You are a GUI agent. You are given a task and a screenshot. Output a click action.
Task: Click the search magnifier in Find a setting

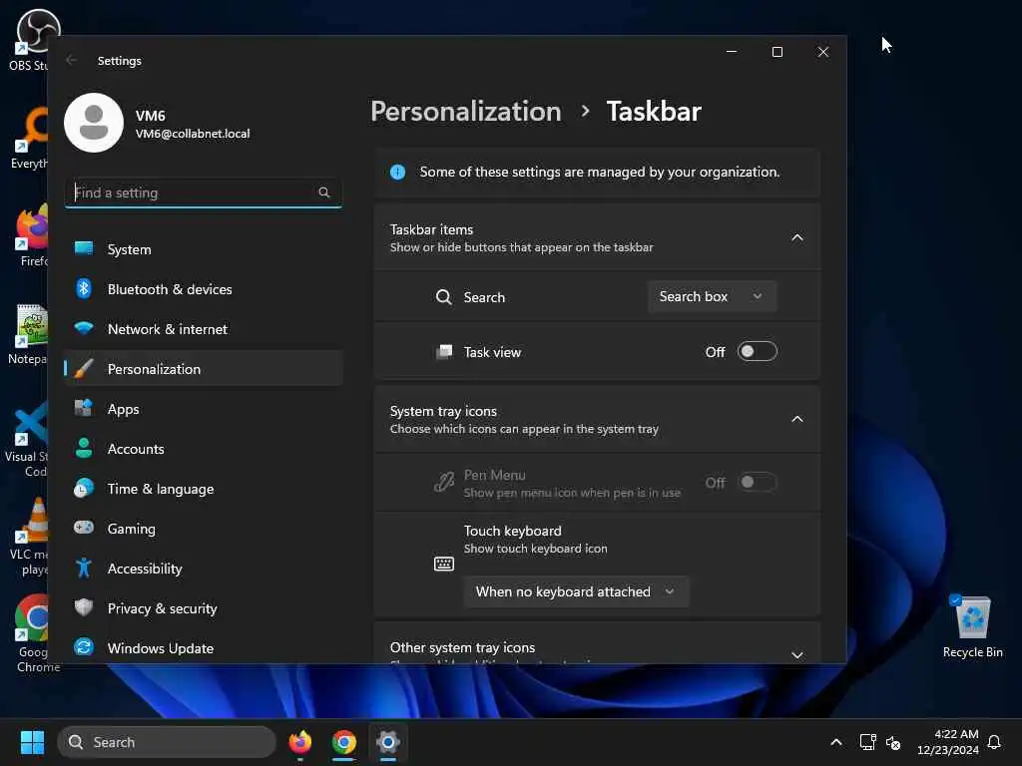click(x=324, y=192)
